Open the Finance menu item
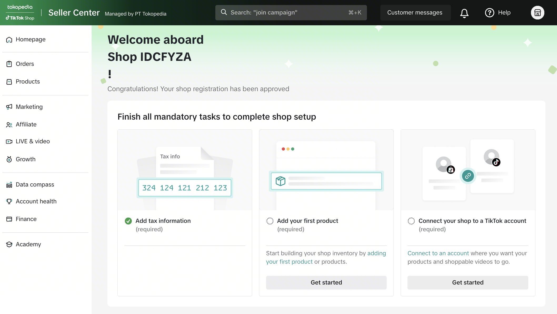 pos(26,219)
